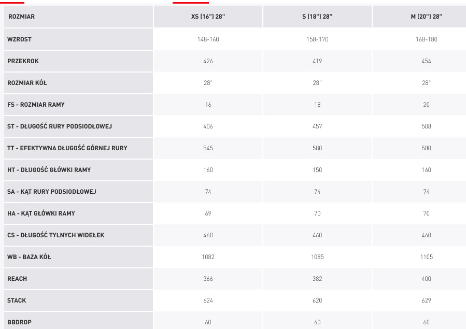The height and width of the screenshot is (329, 466).
Task: Select the M (20") 28" column header
Action: pos(426,17)
